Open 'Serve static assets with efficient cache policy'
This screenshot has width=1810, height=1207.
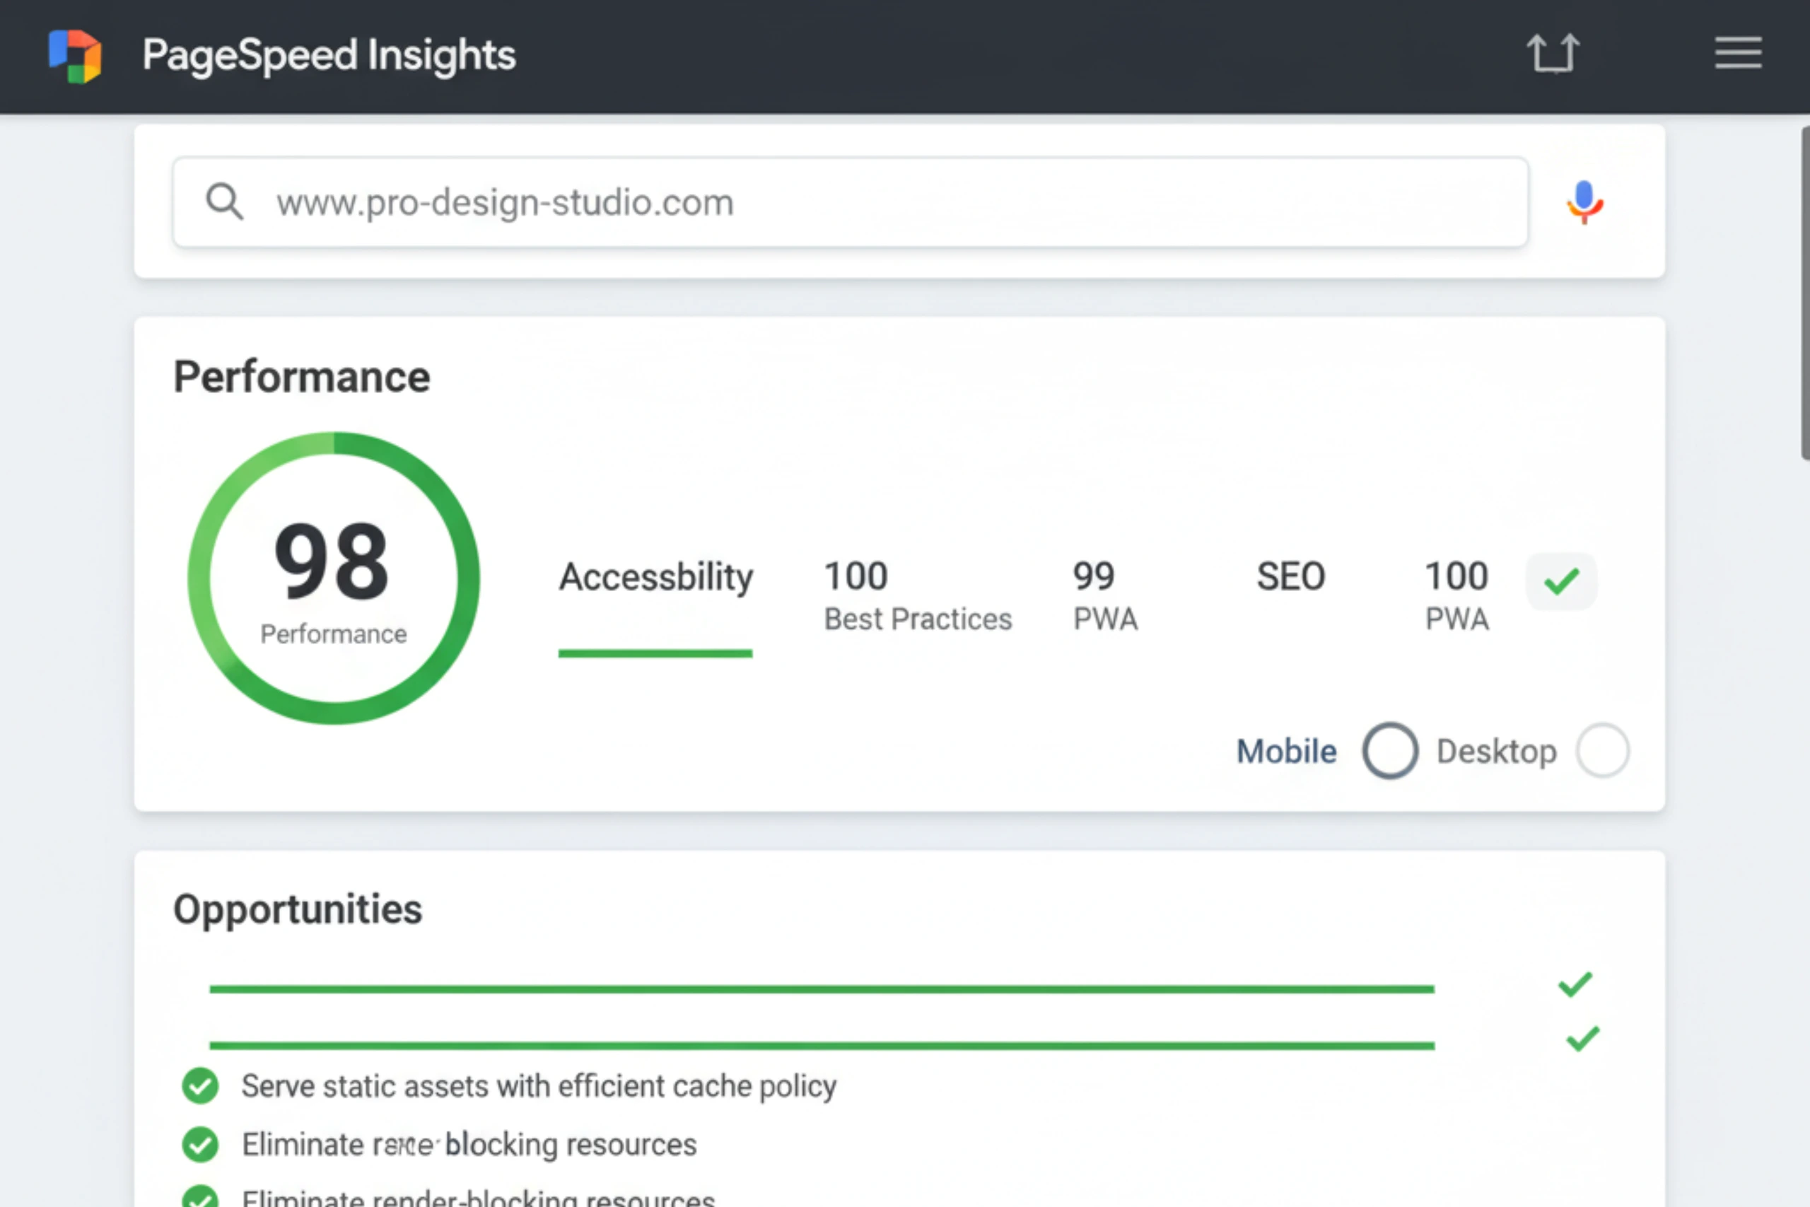click(539, 1086)
